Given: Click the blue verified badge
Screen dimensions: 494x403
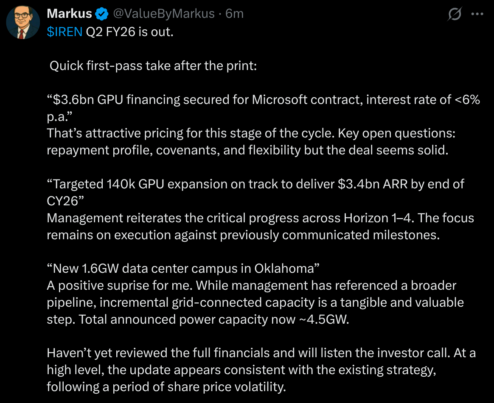Looking at the screenshot, I should pos(101,14).
